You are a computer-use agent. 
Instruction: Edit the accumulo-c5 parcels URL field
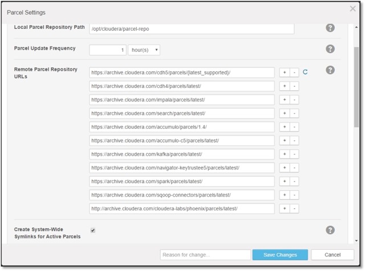click(x=182, y=140)
